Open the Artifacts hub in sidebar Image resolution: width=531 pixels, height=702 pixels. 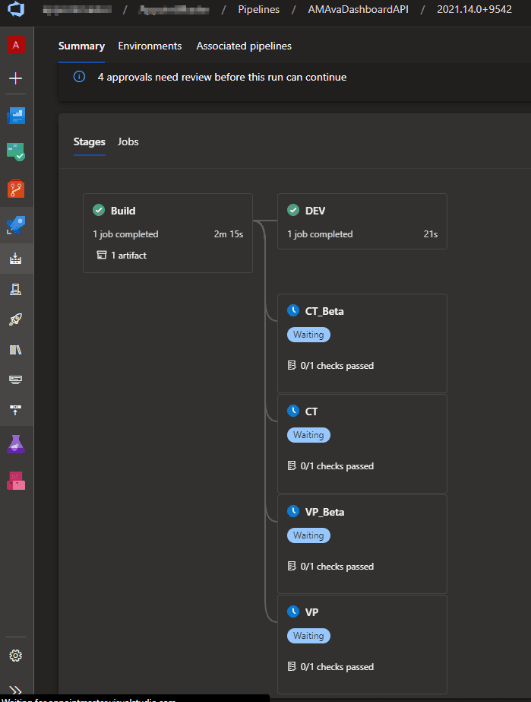point(16,481)
